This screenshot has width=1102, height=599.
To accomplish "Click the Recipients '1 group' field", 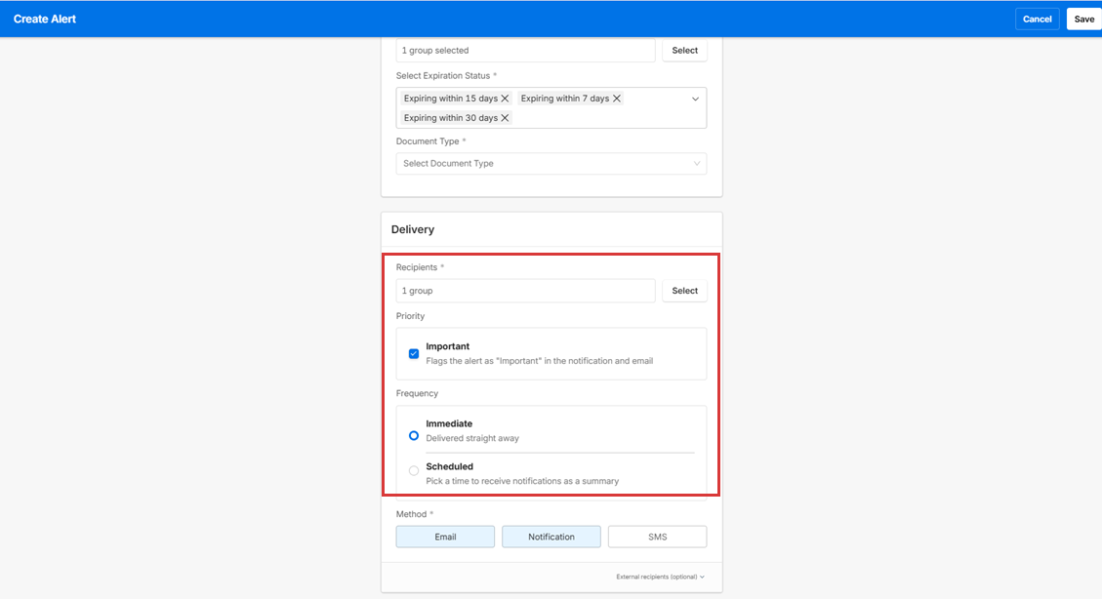I will pos(525,291).
